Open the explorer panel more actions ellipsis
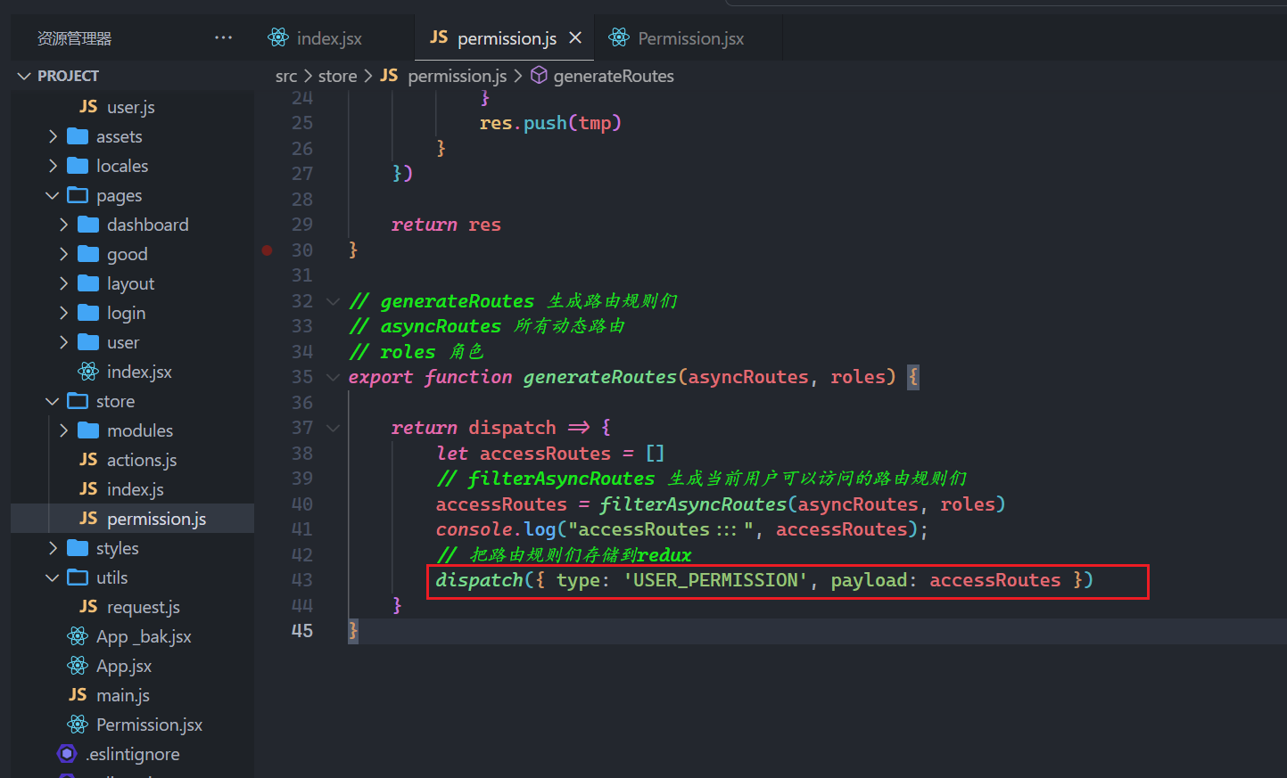The image size is (1287, 778). (x=223, y=37)
